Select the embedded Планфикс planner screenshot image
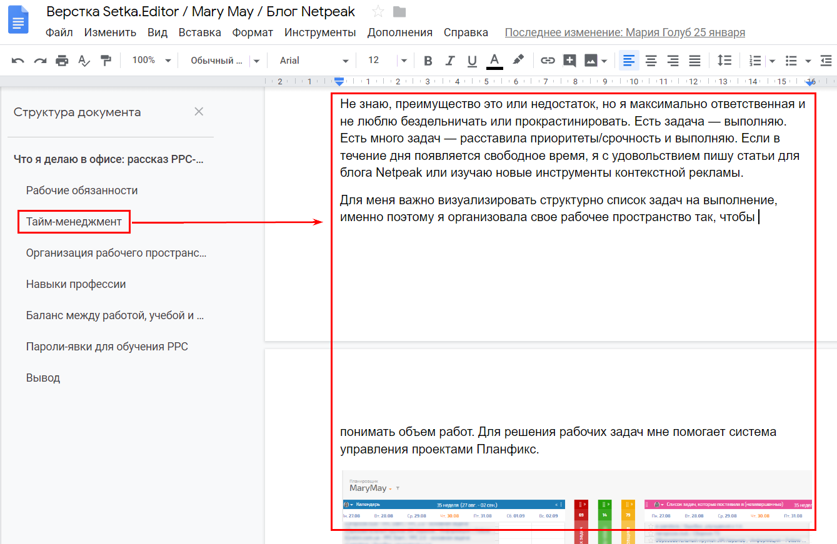The height and width of the screenshot is (544, 837). (x=576, y=506)
